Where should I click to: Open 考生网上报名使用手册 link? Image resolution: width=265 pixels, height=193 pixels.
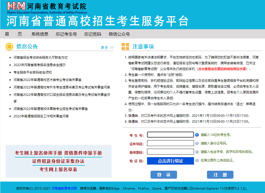click(38, 153)
